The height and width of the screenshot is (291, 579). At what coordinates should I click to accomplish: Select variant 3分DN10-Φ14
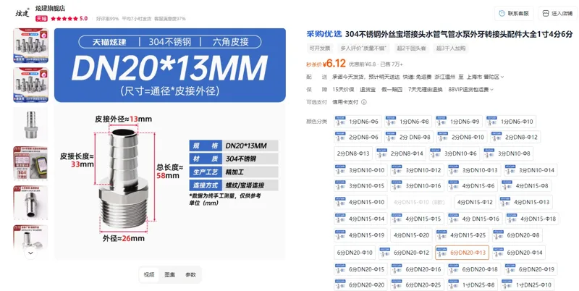click(x=531, y=170)
